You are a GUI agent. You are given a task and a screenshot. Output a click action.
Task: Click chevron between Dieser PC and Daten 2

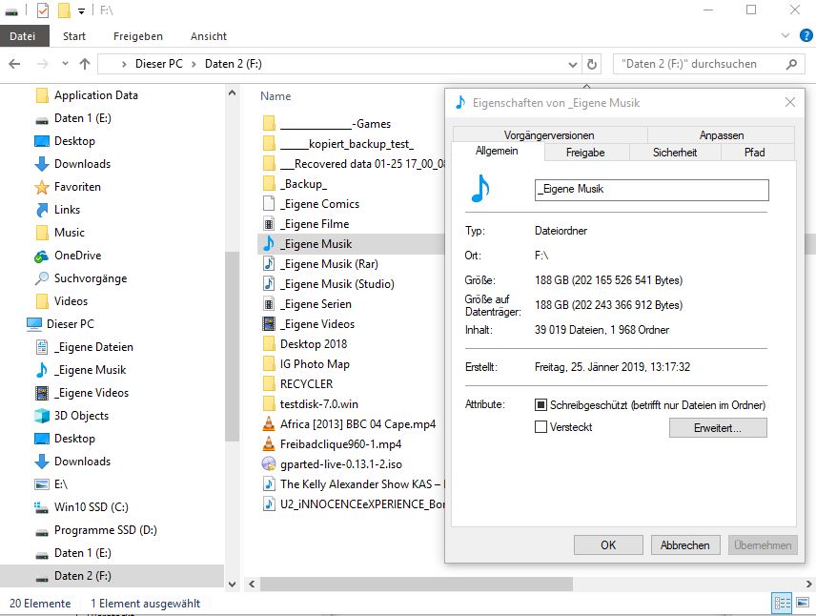[194, 64]
